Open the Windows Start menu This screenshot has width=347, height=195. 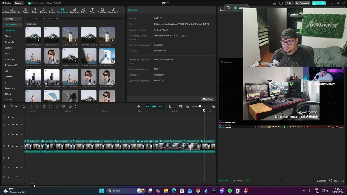[102, 191]
